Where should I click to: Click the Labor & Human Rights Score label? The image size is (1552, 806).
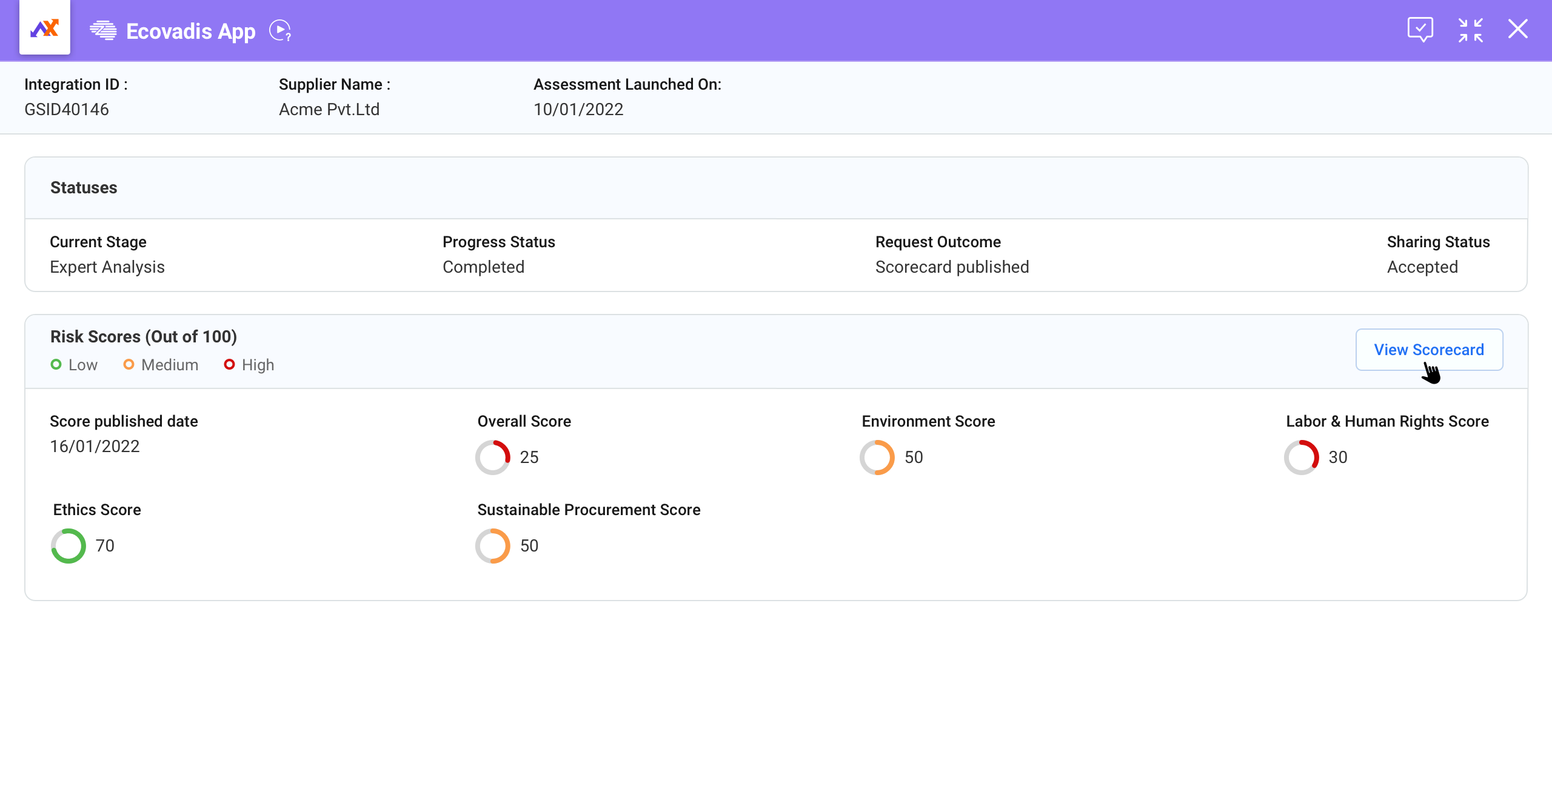[x=1388, y=421]
